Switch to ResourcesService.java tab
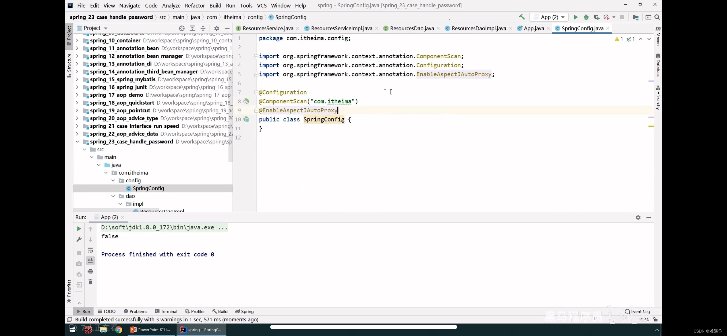This screenshot has height=336, width=727. coord(268,28)
